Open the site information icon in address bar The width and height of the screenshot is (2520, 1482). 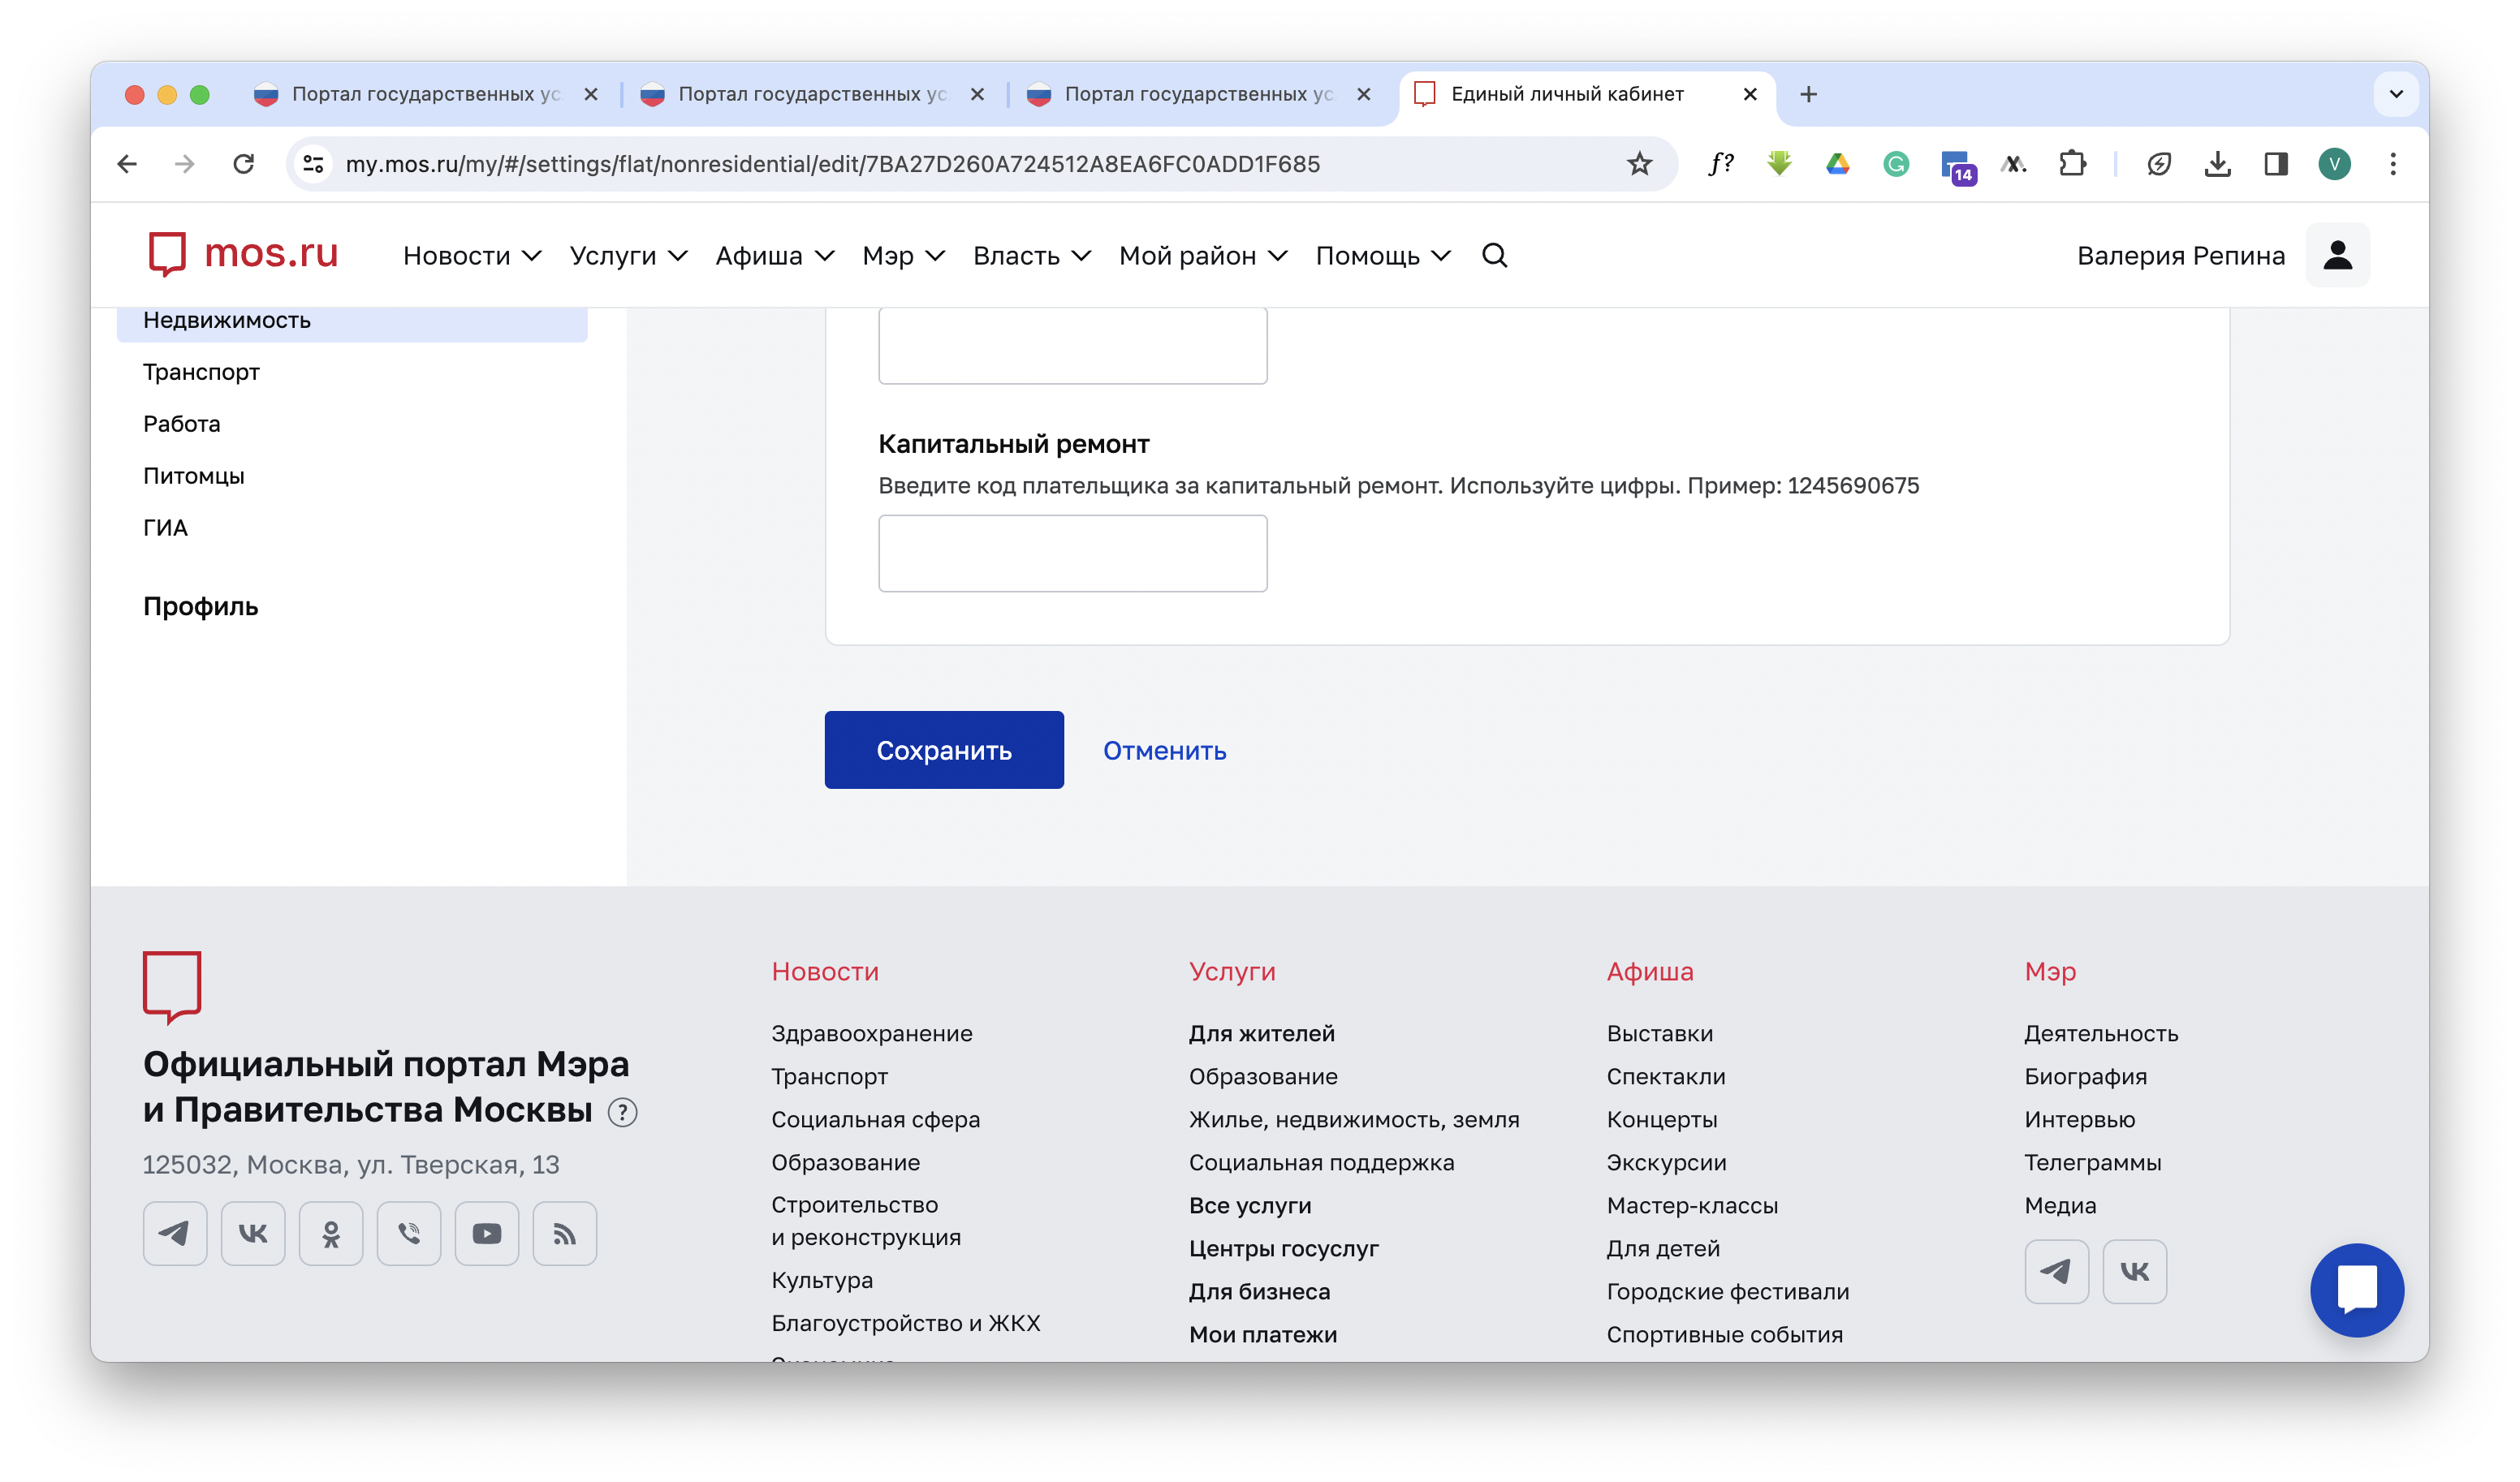pos(313,164)
